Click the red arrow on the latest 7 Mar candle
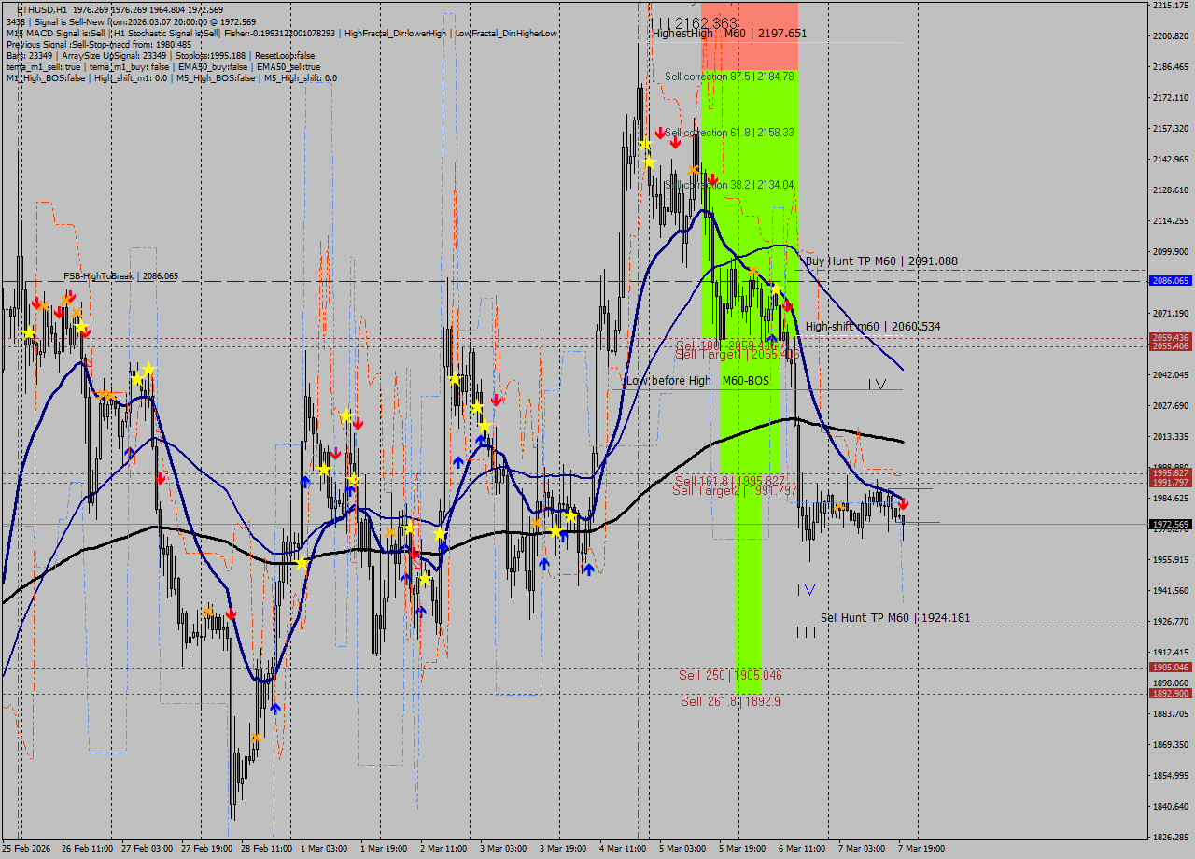 (906, 504)
